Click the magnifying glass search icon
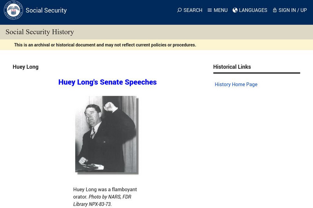This screenshot has height=208, width=313. tap(179, 10)
